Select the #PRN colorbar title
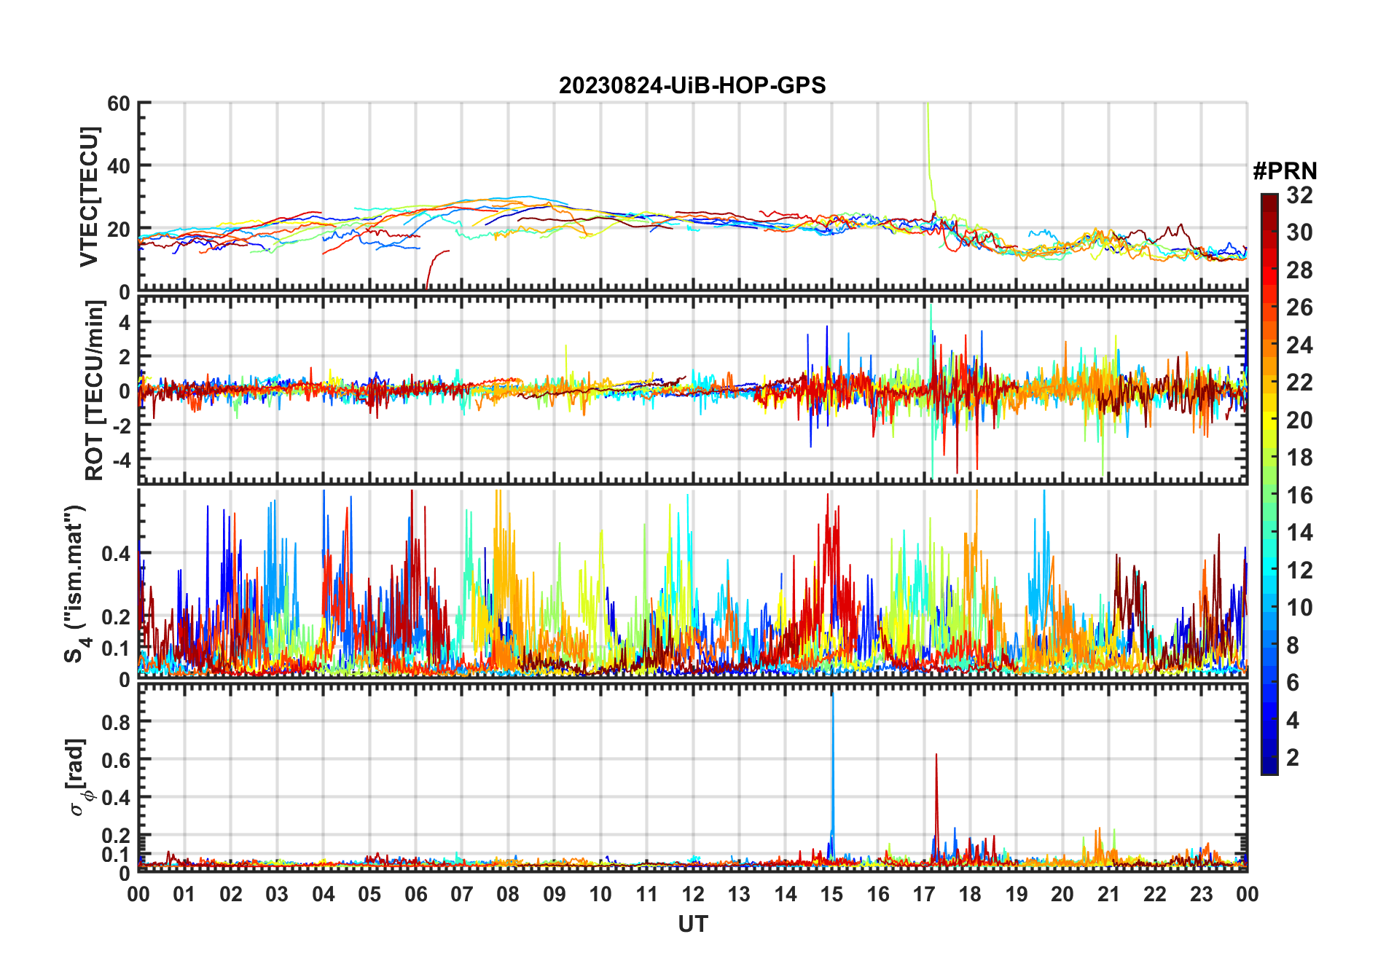The width and height of the screenshot is (1386, 969). click(x=1285, y=171)
